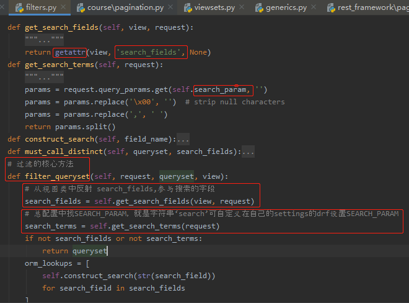Close the viewsets.py tab
This screenshot has height=303, width=409.
tap(242, 7)
